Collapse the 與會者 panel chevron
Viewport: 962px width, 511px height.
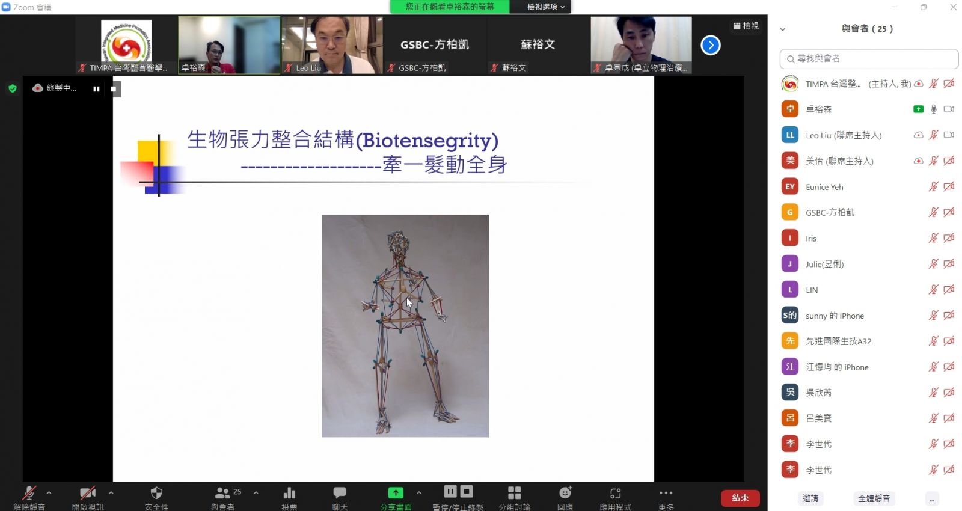coord(782,29)
